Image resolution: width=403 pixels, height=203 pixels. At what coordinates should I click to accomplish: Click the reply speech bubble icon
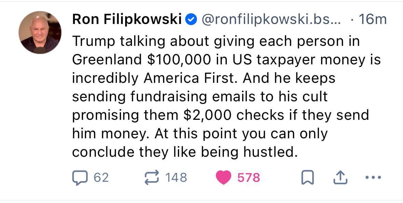point(81,177)
